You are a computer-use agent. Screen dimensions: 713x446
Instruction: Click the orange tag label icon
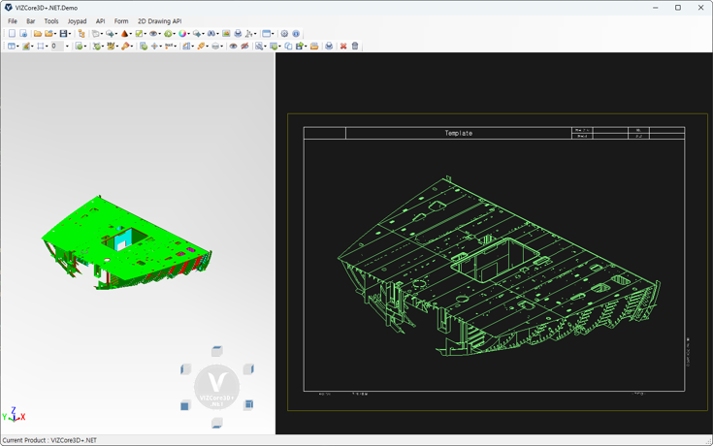click(x=201, y=46)
